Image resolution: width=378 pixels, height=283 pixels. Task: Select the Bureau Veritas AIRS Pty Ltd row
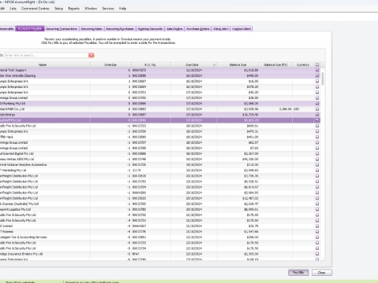[x=160, y=159]
